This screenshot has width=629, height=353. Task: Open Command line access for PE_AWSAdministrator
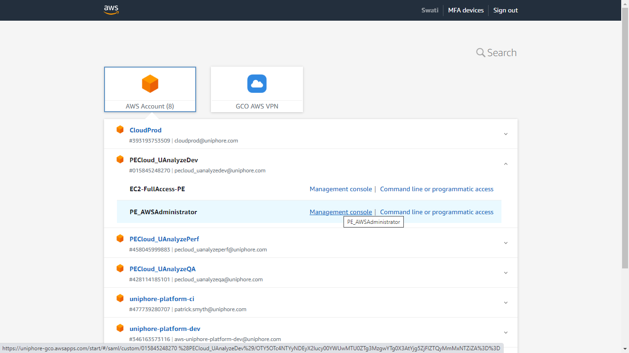tap(437, 212)
